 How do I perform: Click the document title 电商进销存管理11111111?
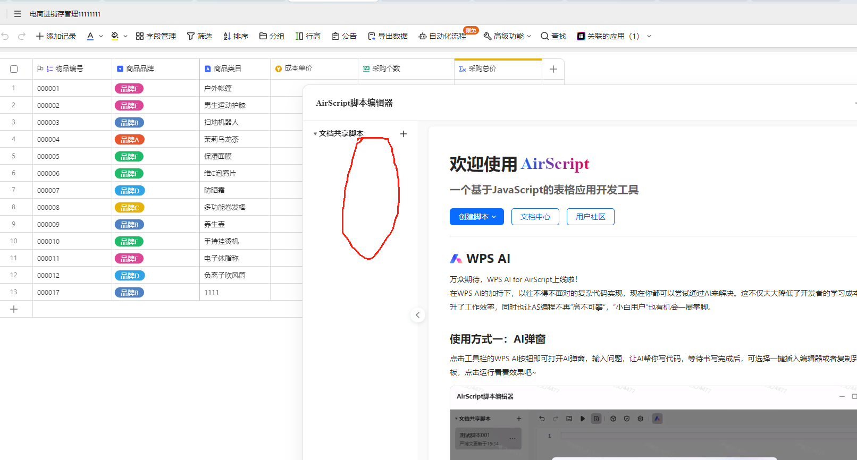tap(65, 14)
